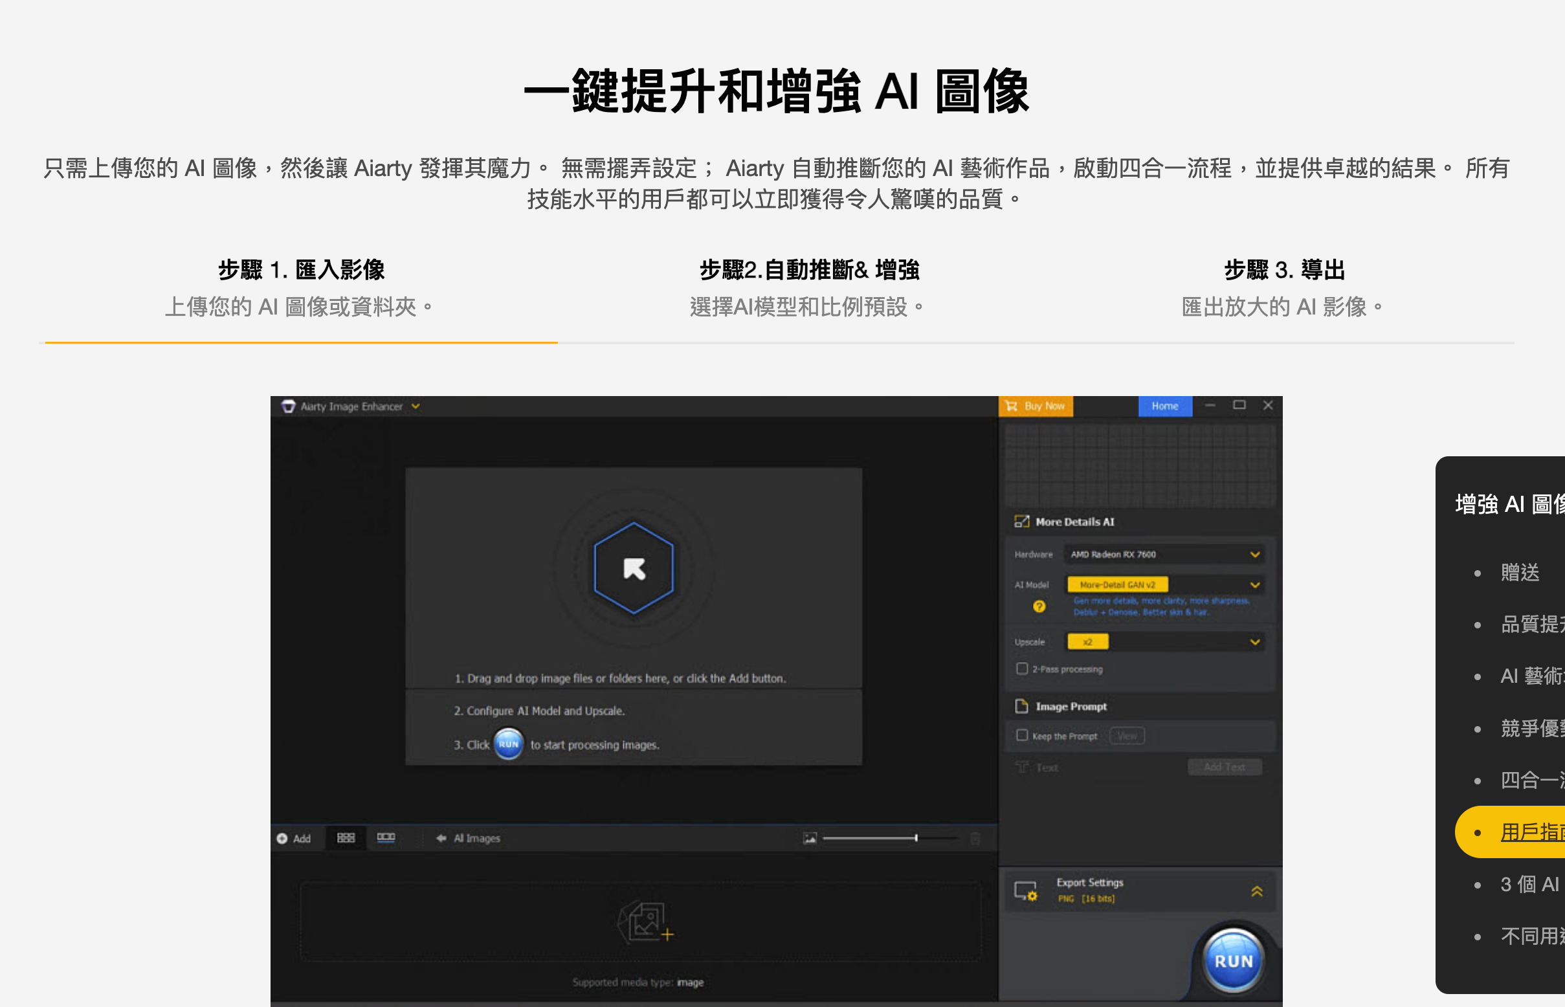This screenshot has width=1565, height=1007.
Task: Click the 競爭優 sidebar item
Action: click(x=1532, y=729)
